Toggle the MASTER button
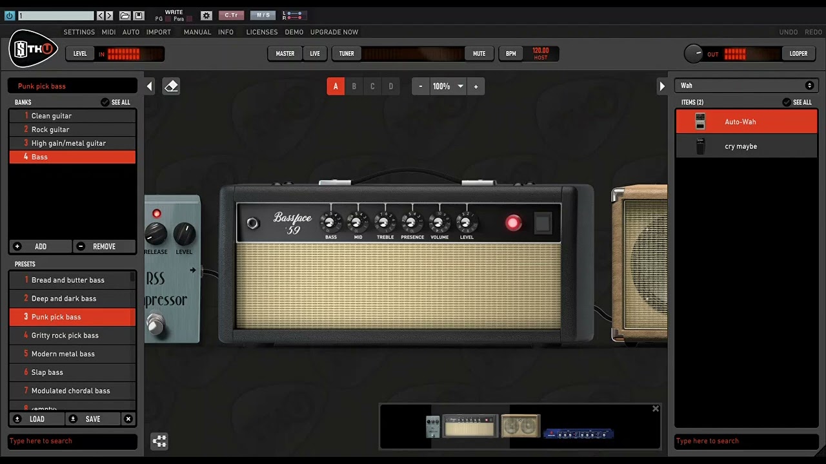Viewport: 826px width, 464px height. (x=285, y=54)
